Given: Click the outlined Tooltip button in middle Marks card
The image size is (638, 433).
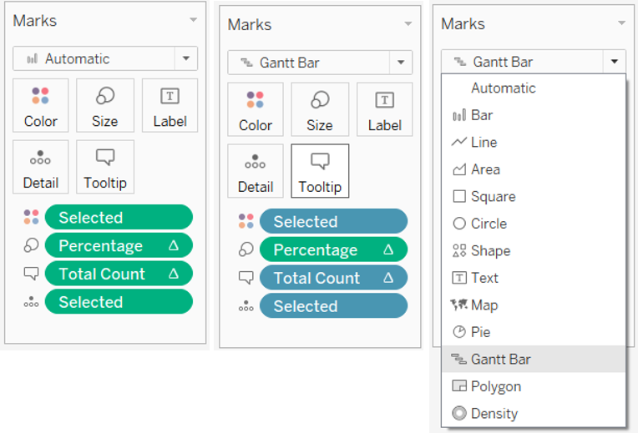Looking at the screenshot, I should [x=320, y=171].
